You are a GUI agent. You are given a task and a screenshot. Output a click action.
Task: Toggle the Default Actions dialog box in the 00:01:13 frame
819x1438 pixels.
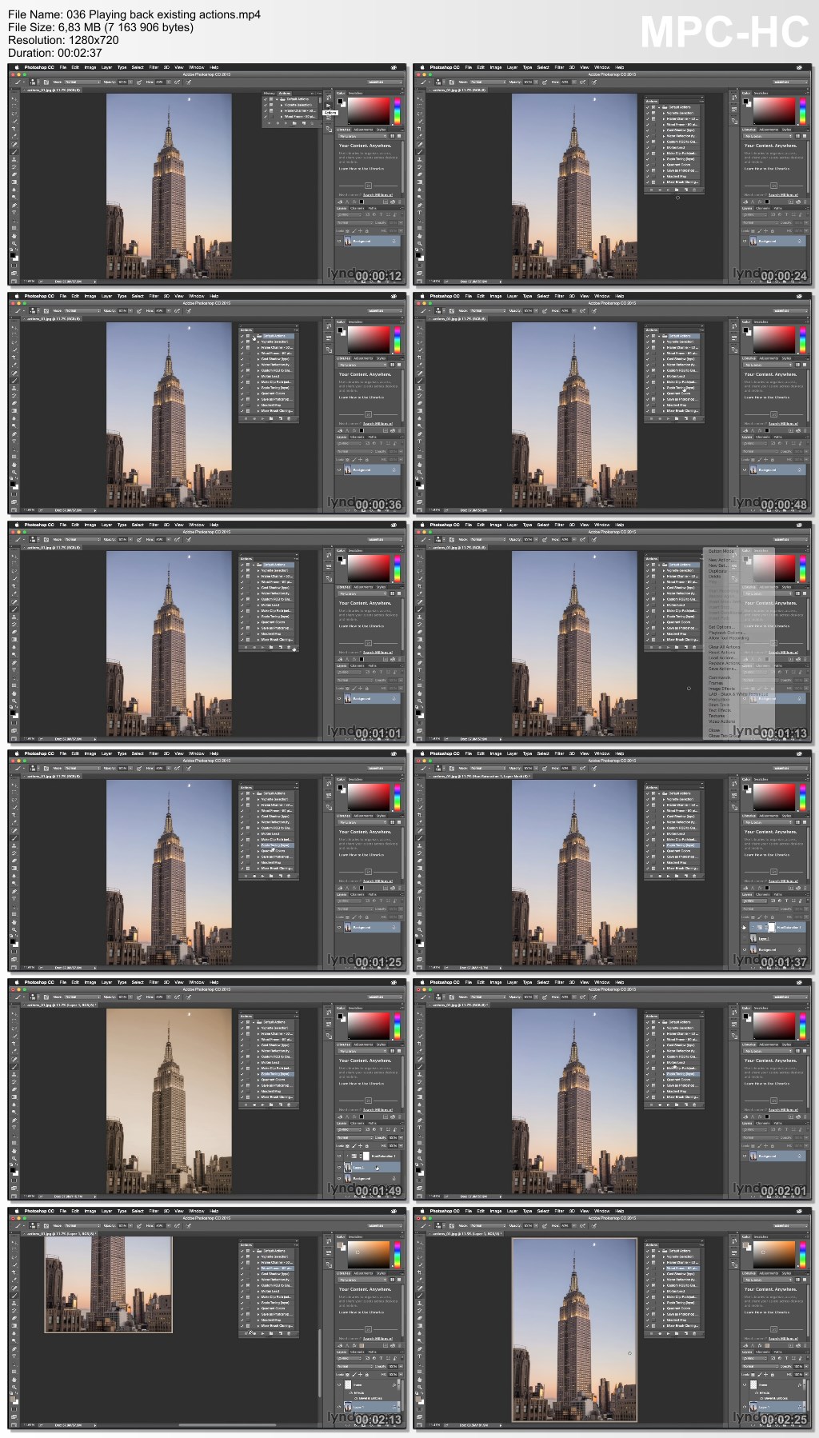pyautogui.click(x=653, y=565)
